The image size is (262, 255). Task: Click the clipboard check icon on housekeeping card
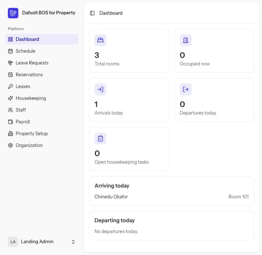point(100,138)
